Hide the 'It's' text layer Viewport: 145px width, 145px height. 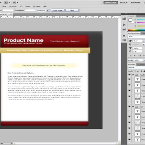(x=129, y=134)
